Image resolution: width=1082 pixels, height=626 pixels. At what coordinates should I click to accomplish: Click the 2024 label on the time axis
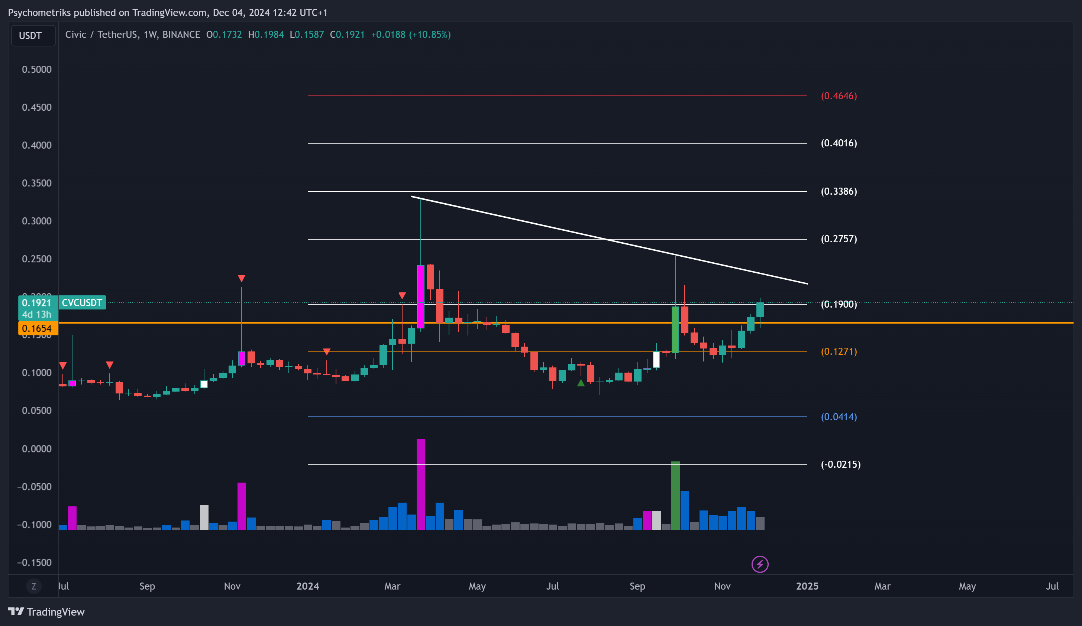(x=308, y=586)
